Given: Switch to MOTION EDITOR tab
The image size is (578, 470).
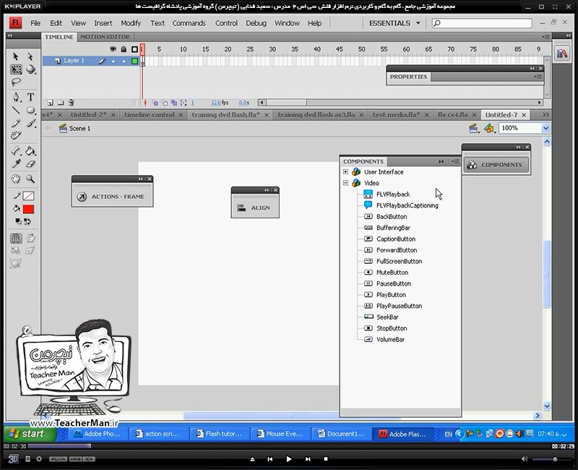Looking at the screenshot, I should click(105, 37).
